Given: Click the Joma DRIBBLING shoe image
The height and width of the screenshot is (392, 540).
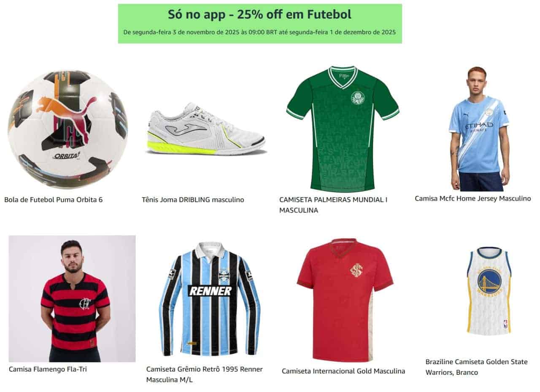Looking at the screenshot, I should pyautogui.click(x=206, y=129).
